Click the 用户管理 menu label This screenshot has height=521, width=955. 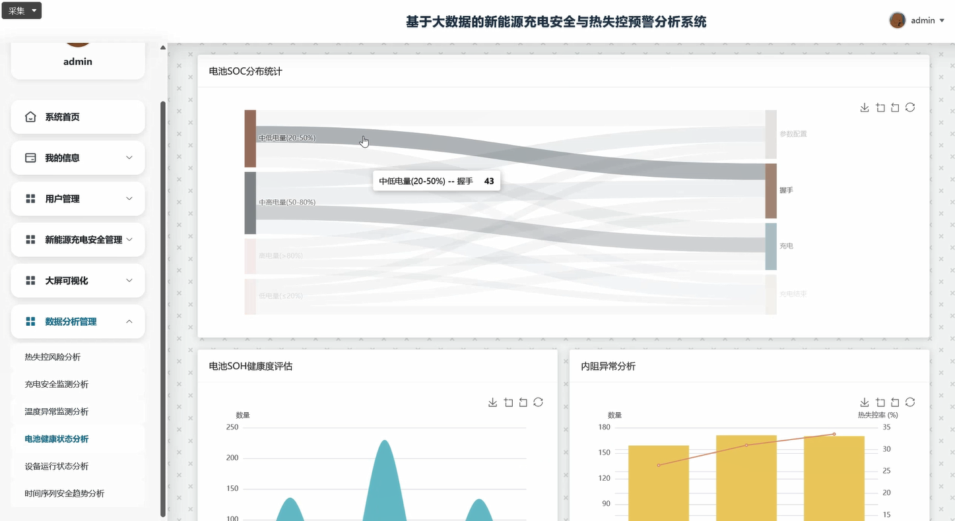point(62,199)
